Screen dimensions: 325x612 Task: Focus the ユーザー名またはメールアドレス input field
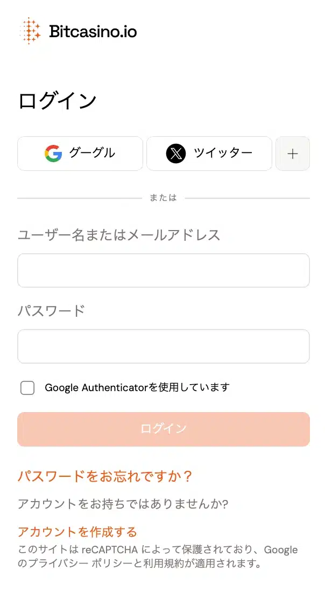(164, 270)
